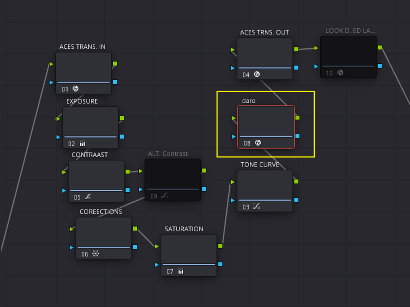Select the EXPOSURE node 02

(x=90, y=127)
